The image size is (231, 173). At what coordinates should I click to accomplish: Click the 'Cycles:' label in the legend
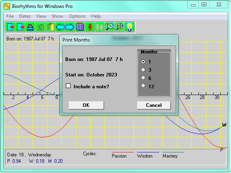[90, 154]
